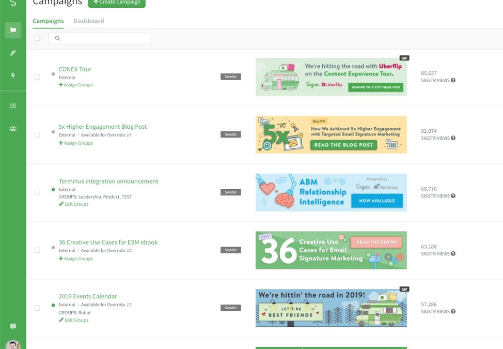The width and height of the screenshot is (503, 349).
Task: Open the Terminus integration announcement campaign
Action: pyautogui.click(x=108, y=181)
